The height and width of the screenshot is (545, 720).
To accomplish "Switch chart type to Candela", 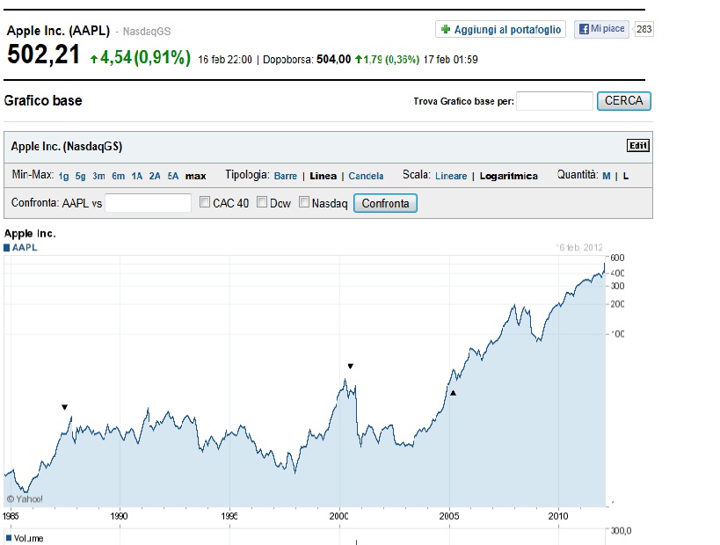I will (x=366, y=176).
